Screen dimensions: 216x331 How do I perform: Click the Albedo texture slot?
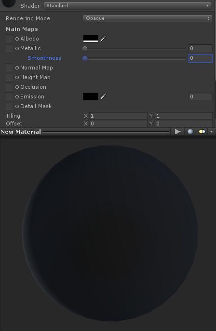[9, 39]
